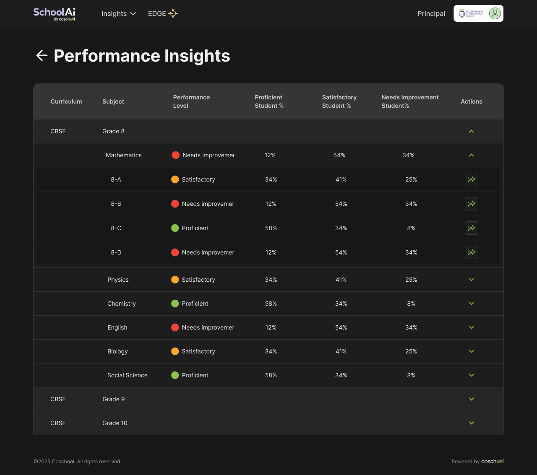
Task: Click Grade 10 label
Action: [x=115, y=423]
